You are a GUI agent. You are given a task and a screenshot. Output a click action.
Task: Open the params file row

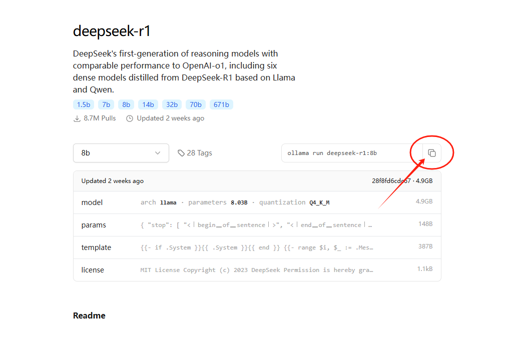(257, 225)
